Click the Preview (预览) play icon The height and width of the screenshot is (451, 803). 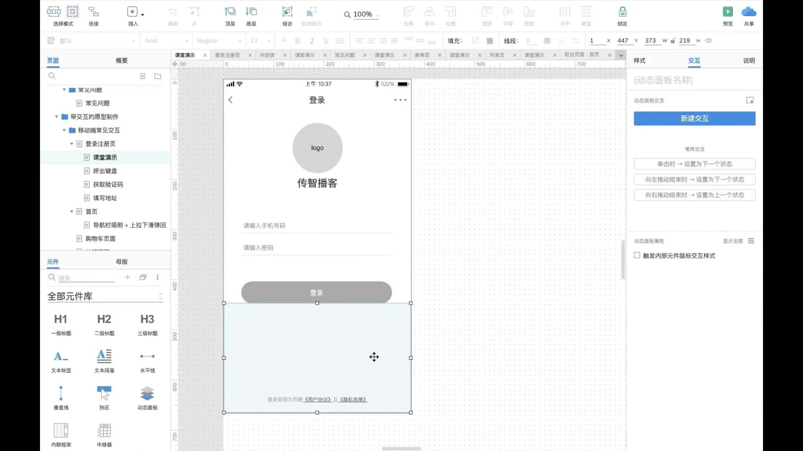[727, 12]
